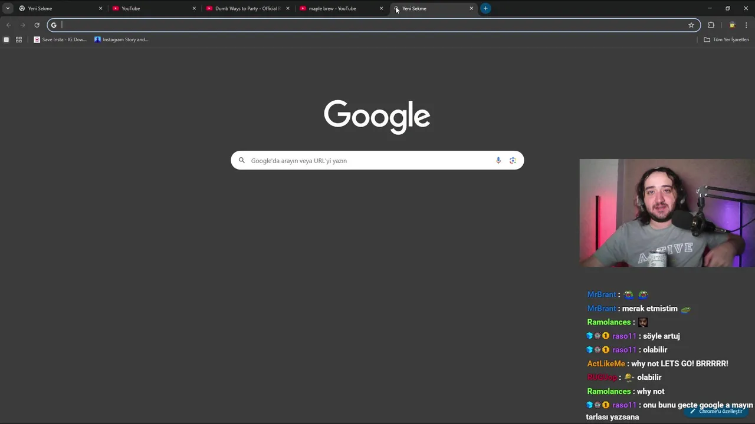
Task: Close the maple brew tab
Action: [381, 8]
